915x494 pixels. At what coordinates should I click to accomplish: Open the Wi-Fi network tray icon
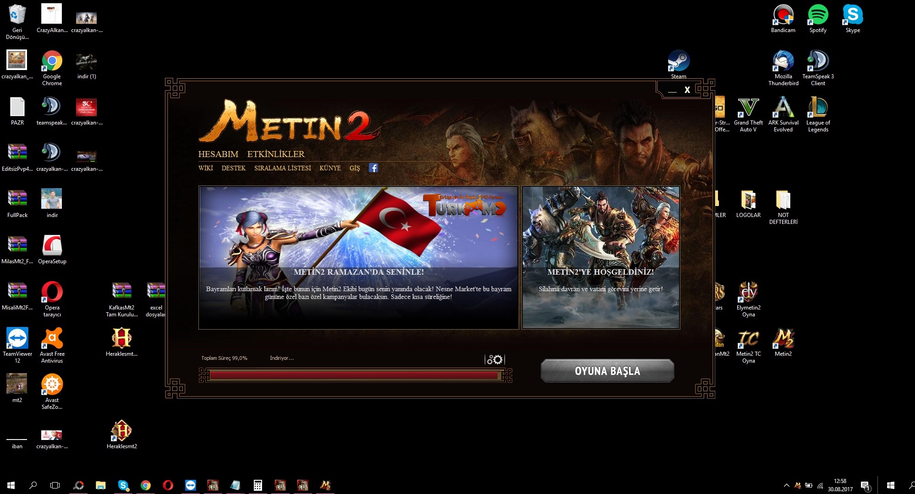(x=820, y=485)
